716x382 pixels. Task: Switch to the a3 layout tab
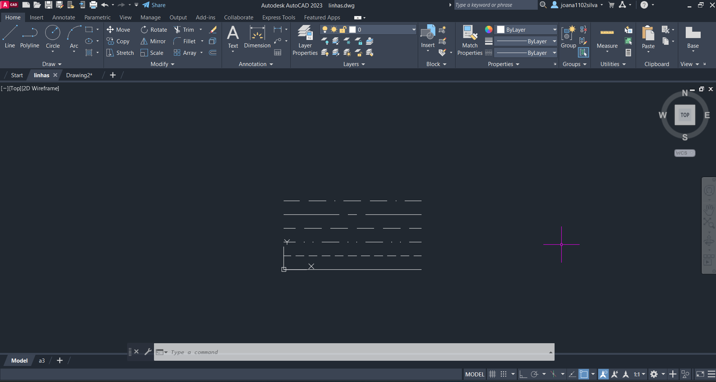click(x=42, y=361)
